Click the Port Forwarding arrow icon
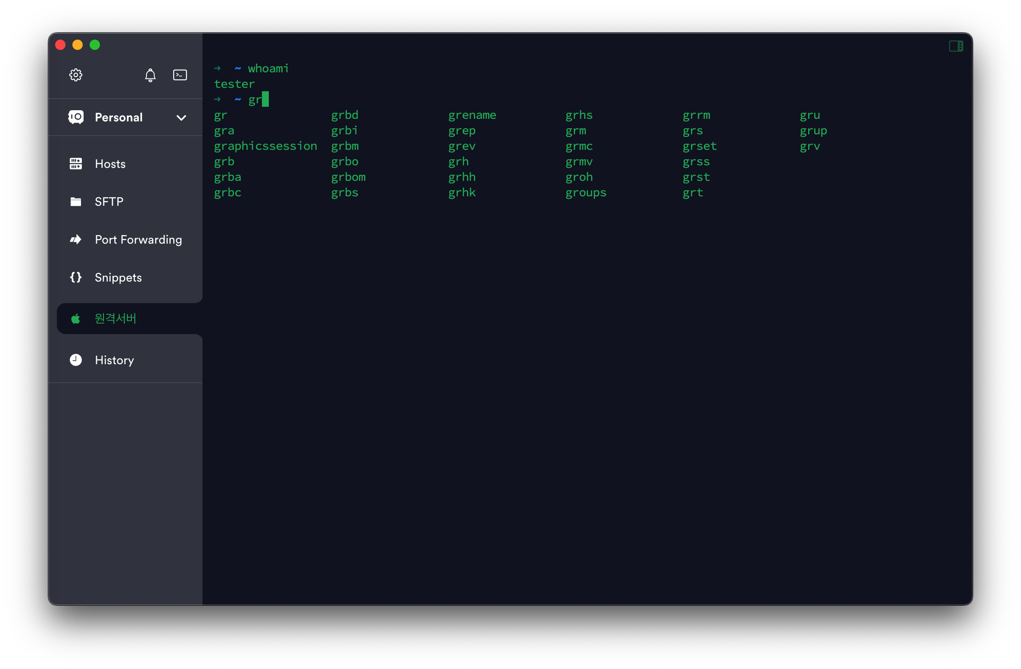Screen dimensions: 1021x669 [76, 239]
